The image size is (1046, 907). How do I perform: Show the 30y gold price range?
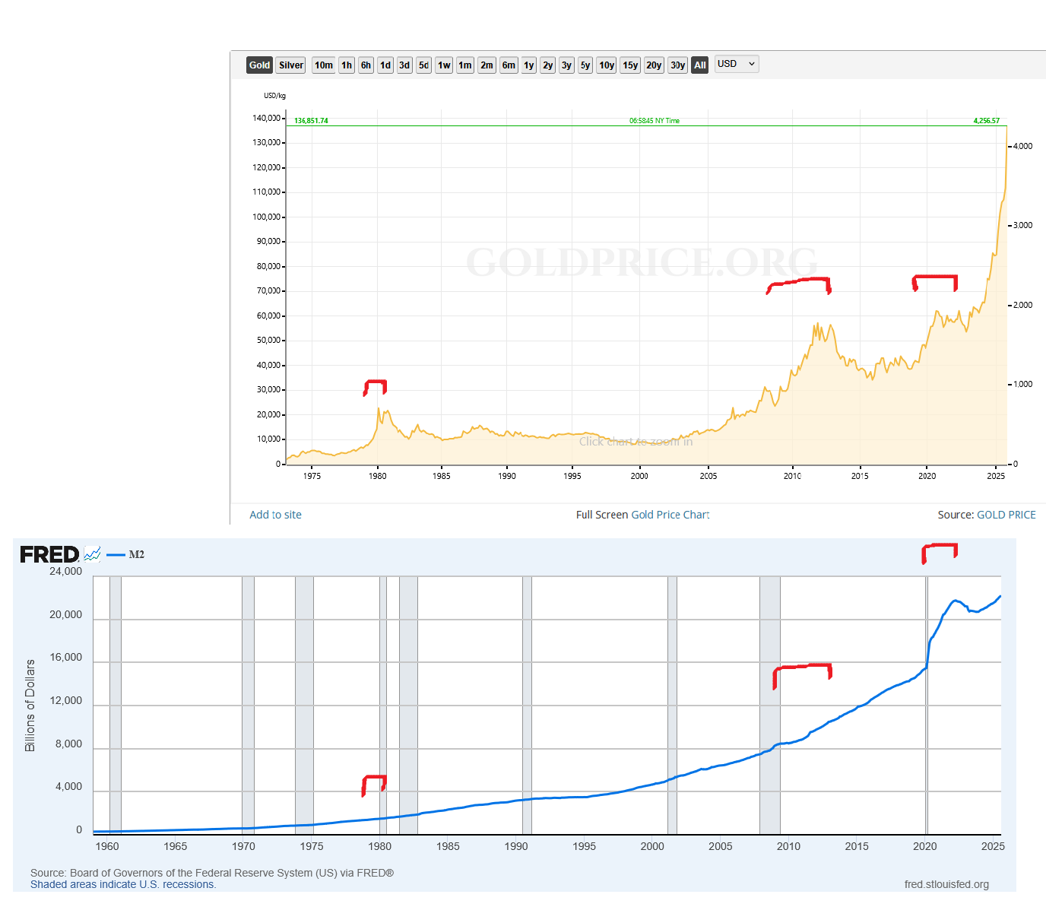coord(678,65)
